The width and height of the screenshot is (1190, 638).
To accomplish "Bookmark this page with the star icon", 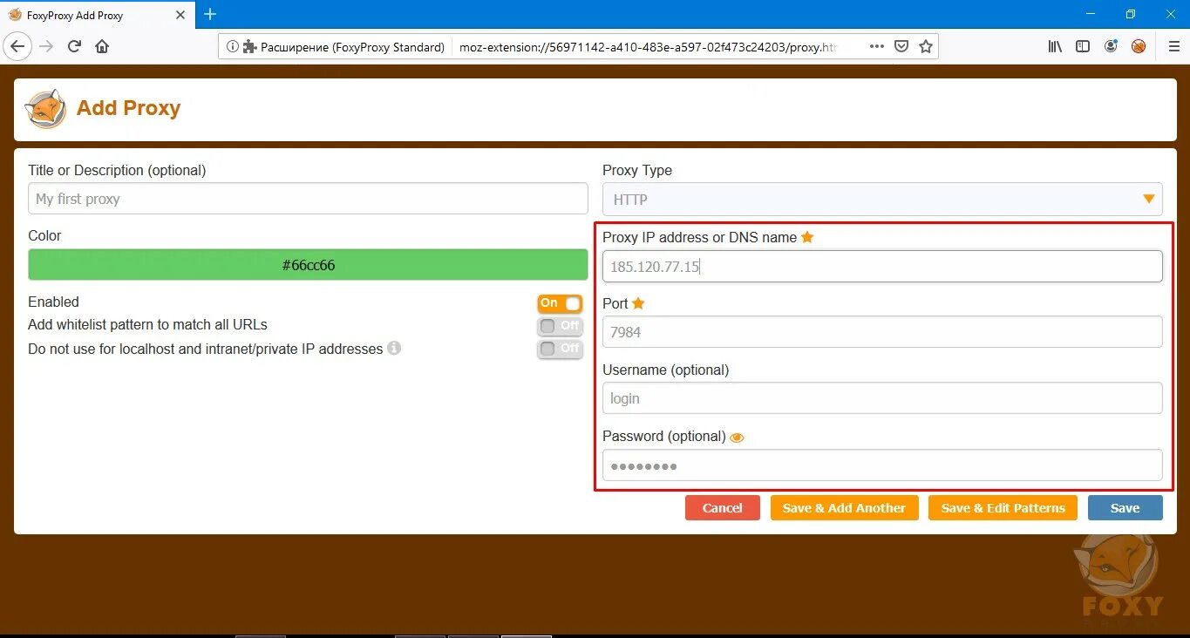I will pyautogui.click(x=926, y=46).
